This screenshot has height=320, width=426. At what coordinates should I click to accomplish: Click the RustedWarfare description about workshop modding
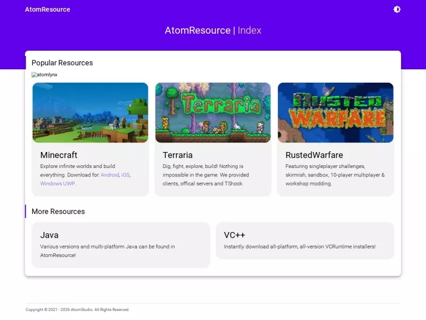click(x=335, y=175)
